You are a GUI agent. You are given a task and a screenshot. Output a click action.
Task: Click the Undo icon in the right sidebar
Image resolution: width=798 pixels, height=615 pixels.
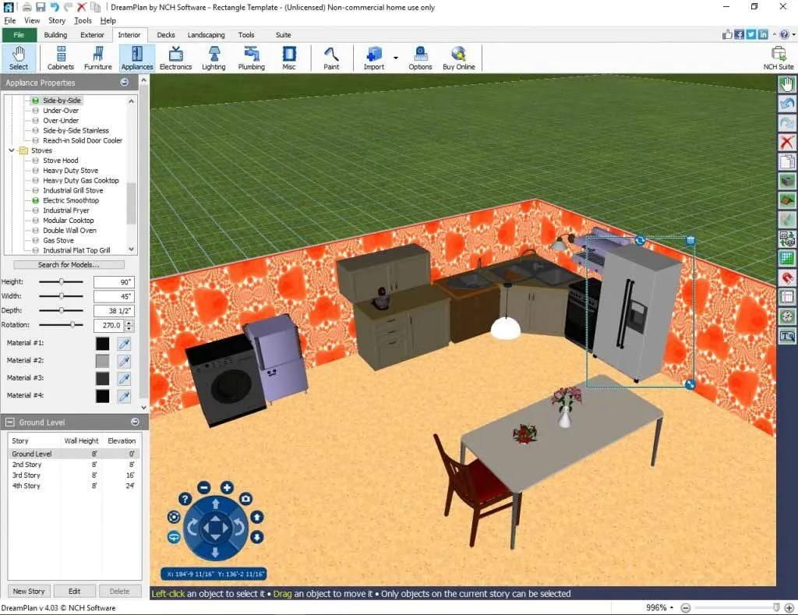pyautogui.click(x=788, y=103)
